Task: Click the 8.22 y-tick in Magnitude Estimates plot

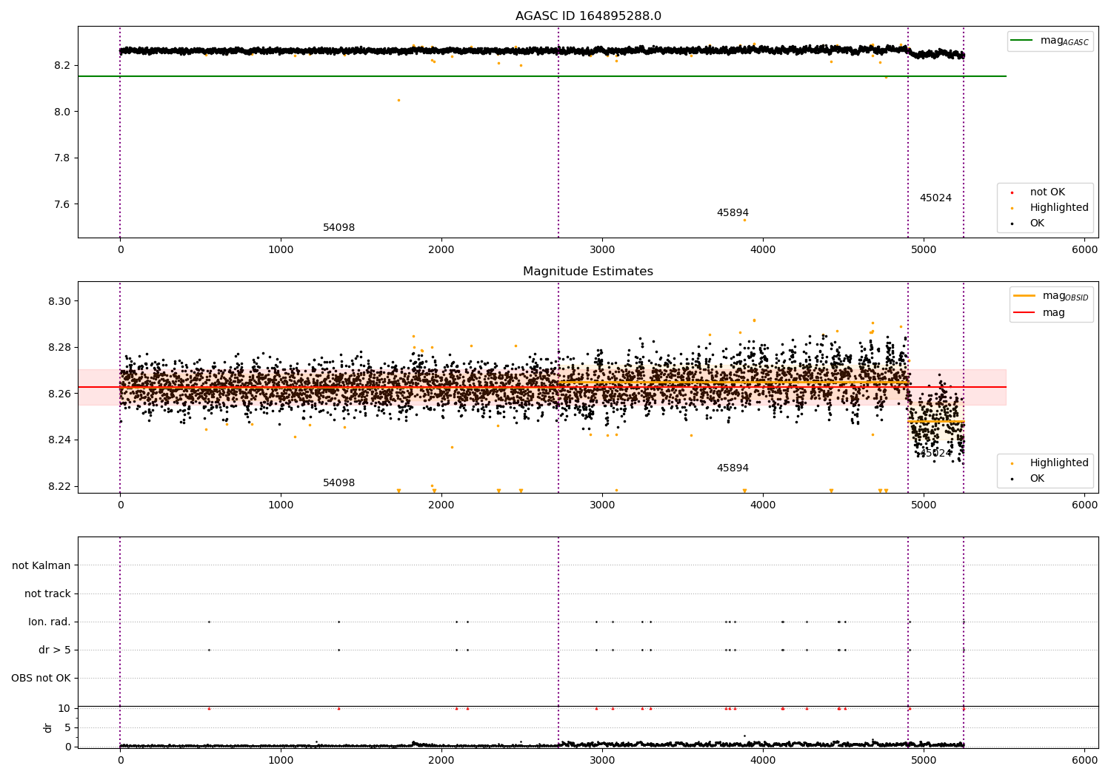Action: (60, 486)
